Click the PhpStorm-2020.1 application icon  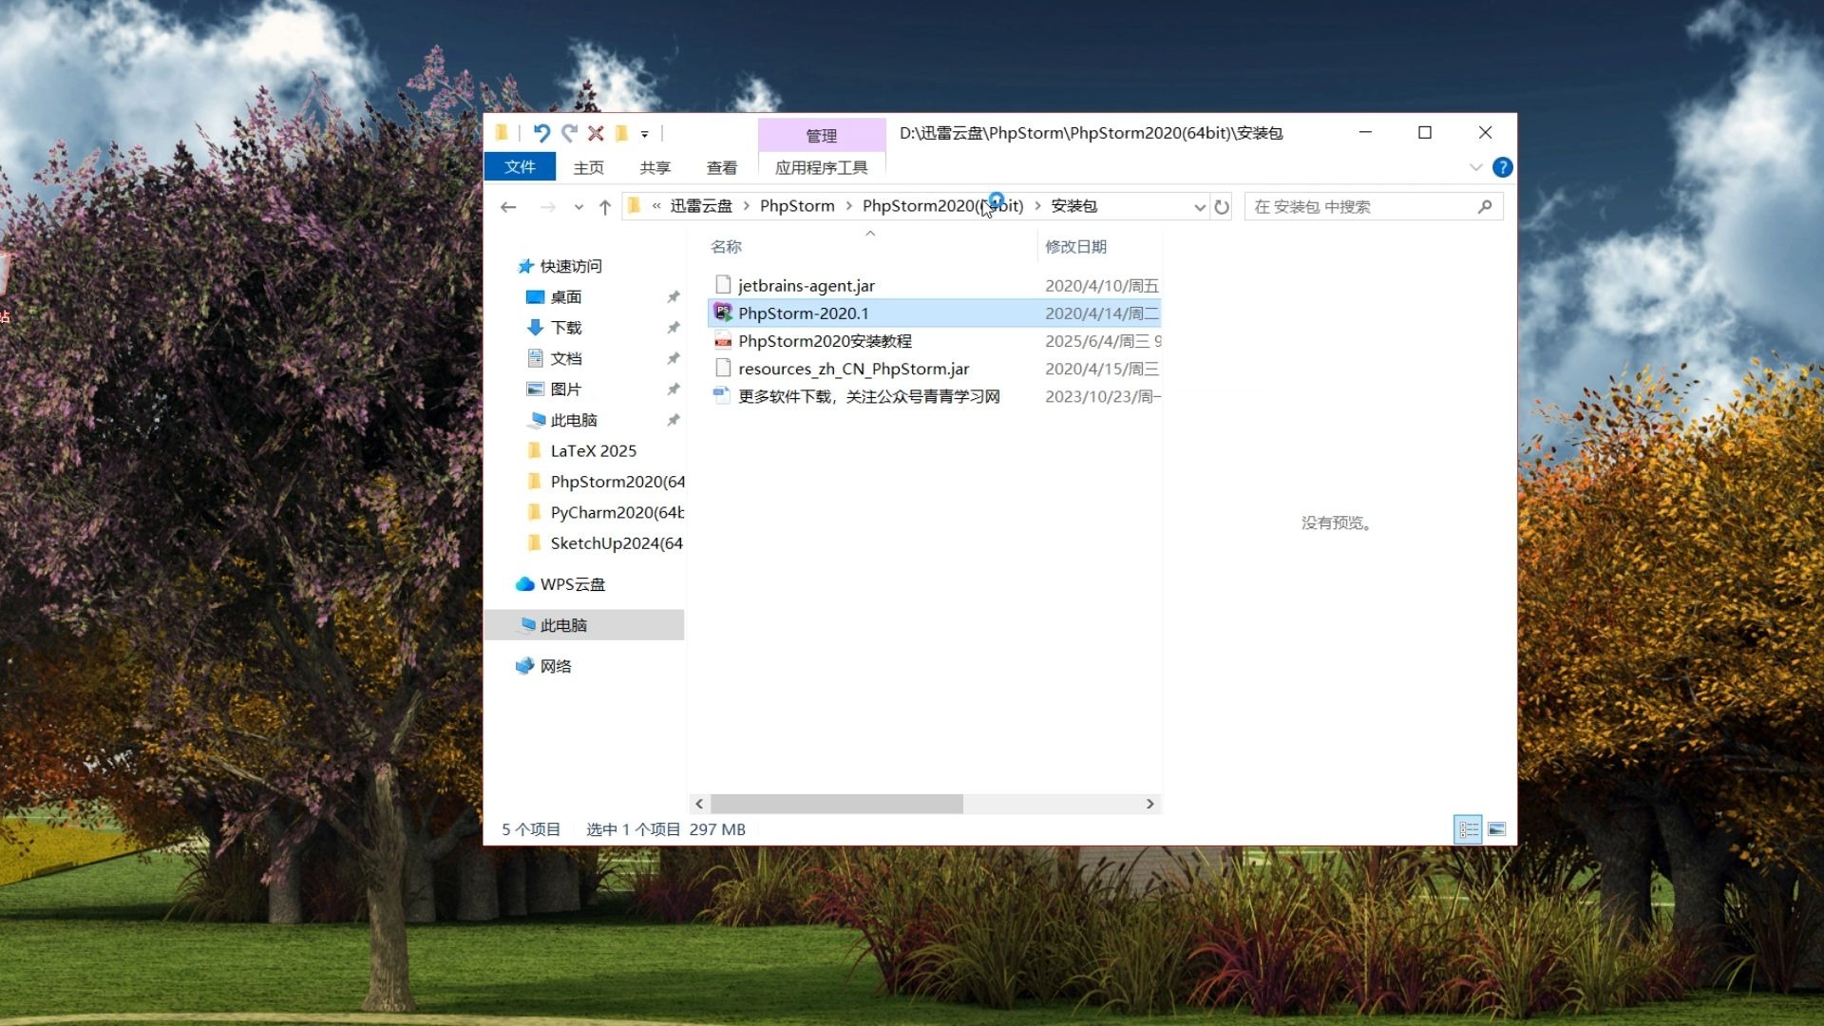point(723,313)
